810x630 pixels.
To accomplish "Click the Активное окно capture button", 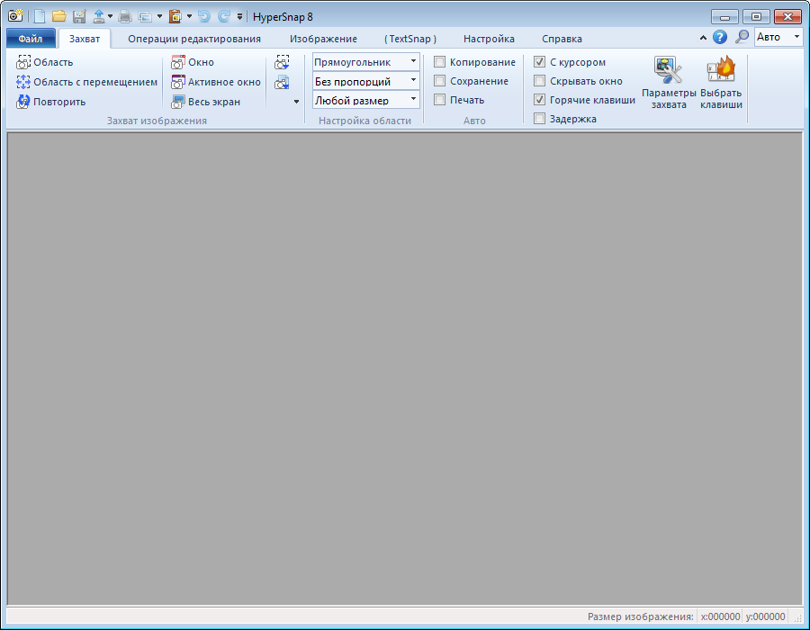I will pos(216,82).
